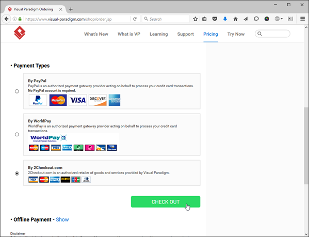Click the back arrow button

(x=6, y=19)
